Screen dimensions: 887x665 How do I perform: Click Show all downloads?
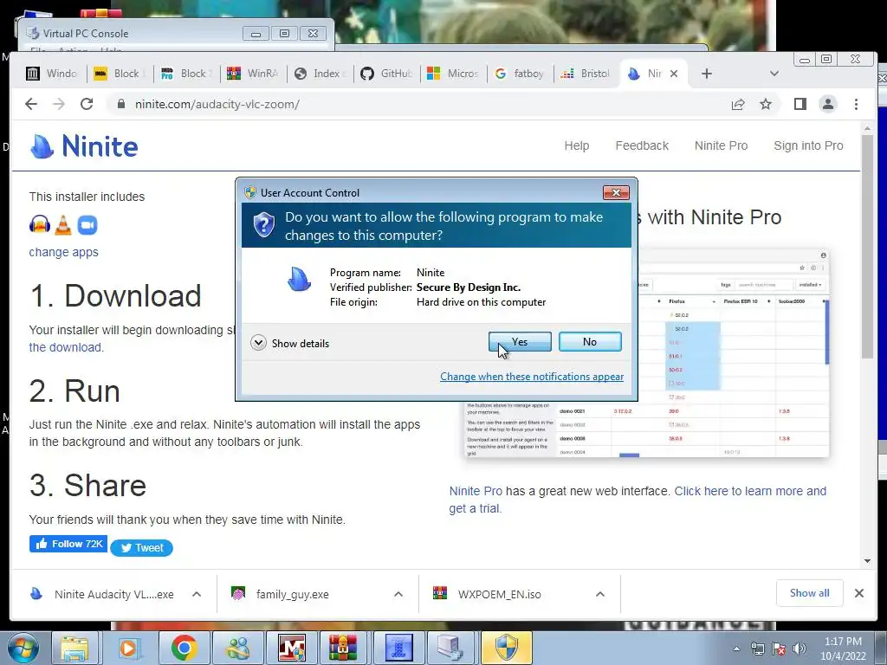tap(810, 593)
